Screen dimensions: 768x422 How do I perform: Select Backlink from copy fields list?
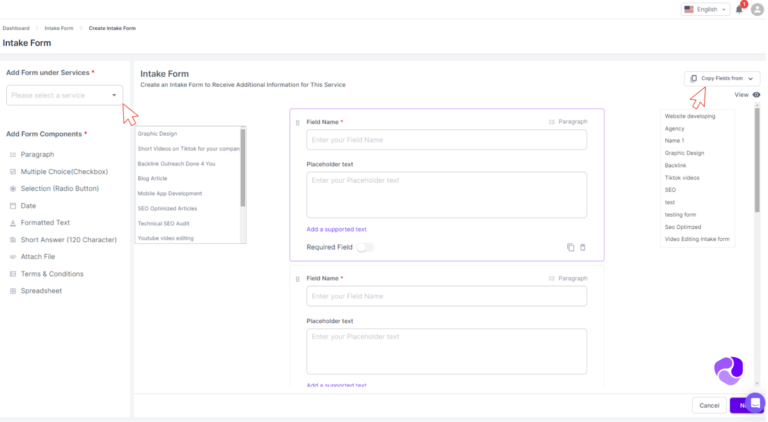coord(675,165)
